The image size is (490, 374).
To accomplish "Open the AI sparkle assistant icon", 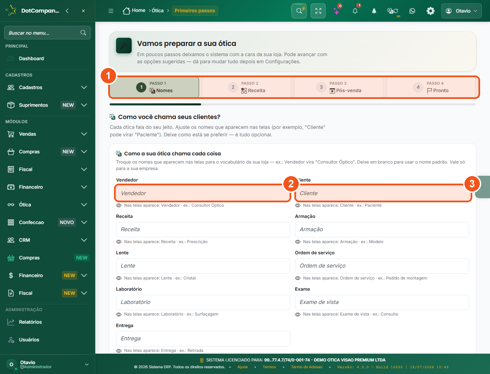I will [337, 11].
